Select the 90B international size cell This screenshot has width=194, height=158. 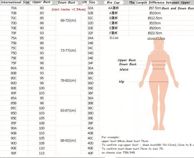14,133
